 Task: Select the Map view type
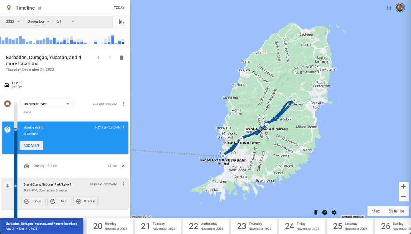tap(376, 211)
